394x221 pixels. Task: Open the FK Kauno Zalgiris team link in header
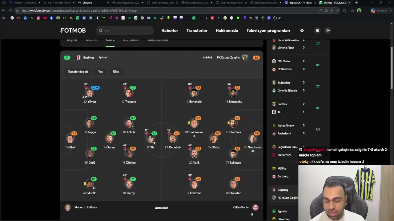[x=228, y=57]
